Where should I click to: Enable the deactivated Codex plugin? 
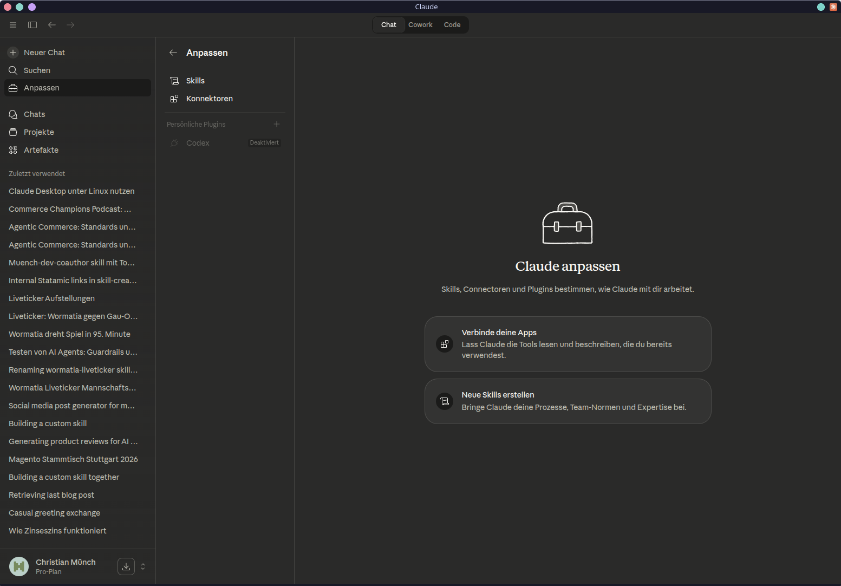point(198,142)
